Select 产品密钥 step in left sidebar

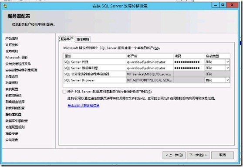tap(12, 38)
